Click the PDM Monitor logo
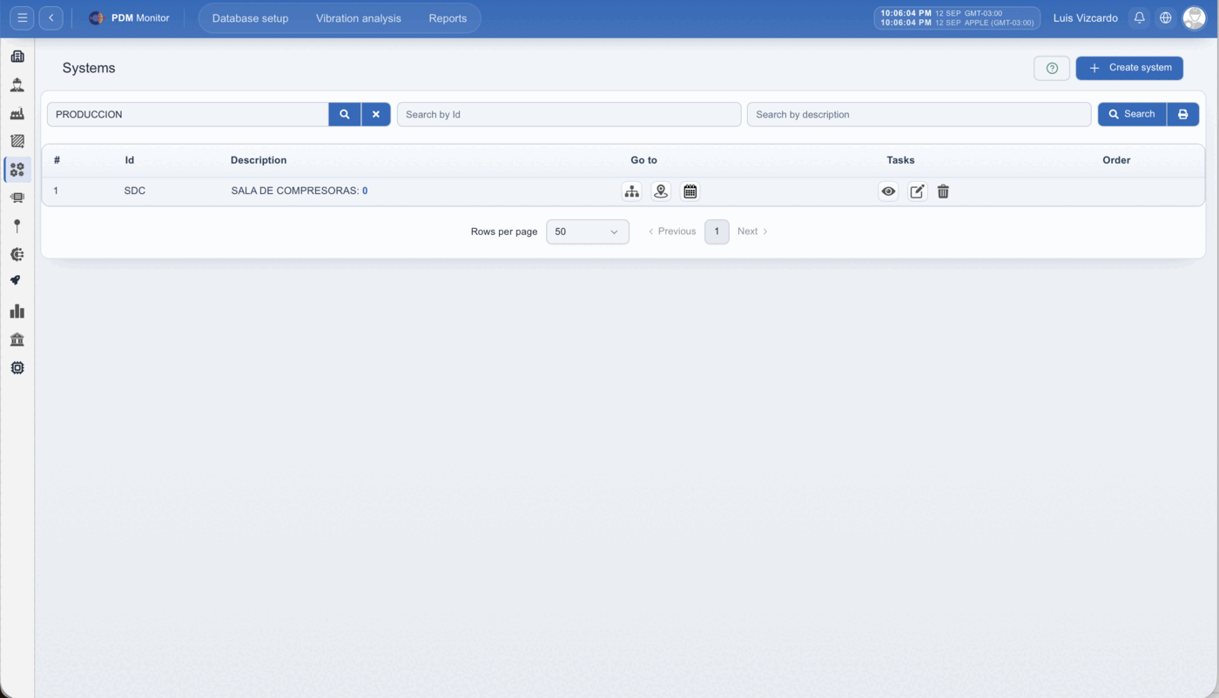 tap(129, 18)
